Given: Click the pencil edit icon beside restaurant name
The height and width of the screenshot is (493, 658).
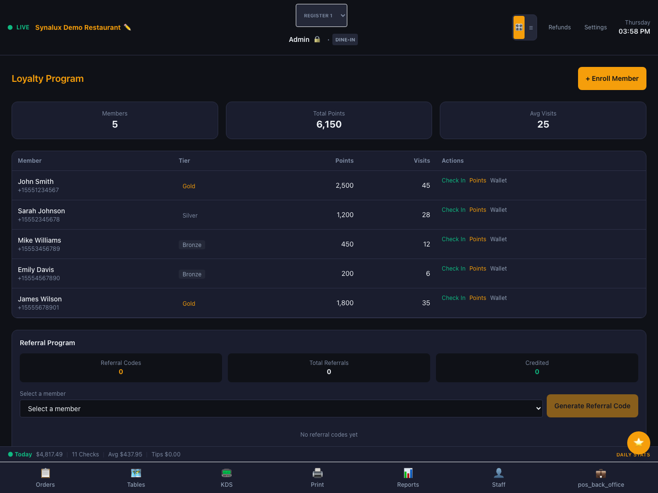Looking at the screenshot, I should tap(127, 27).
